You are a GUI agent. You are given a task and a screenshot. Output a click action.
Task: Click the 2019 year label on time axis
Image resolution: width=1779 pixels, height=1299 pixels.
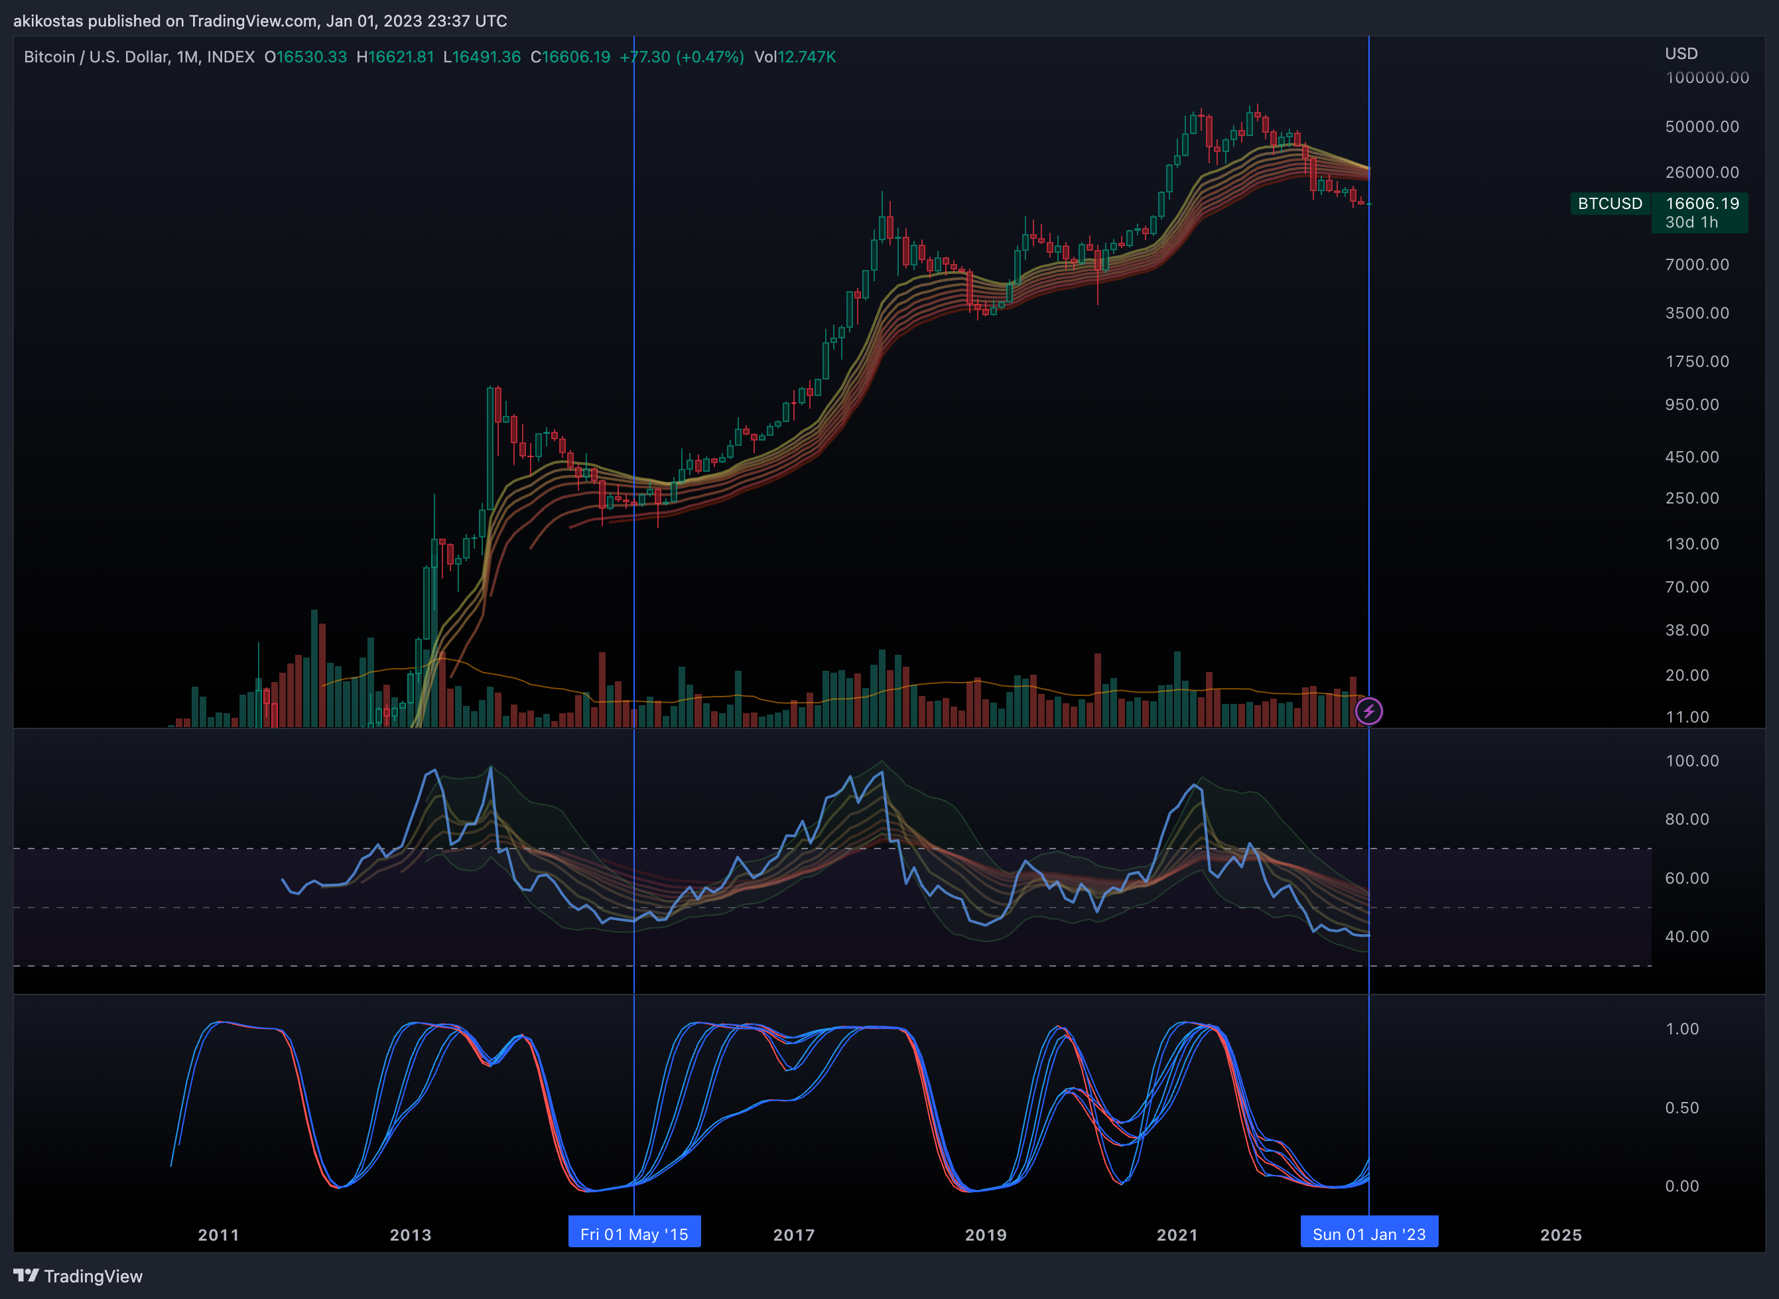pyautogui.click(x=986, y=1235)
